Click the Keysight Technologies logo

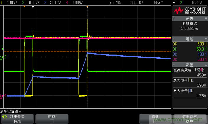189,11
